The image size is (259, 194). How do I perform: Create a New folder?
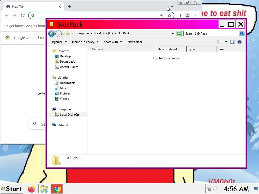point(135,42)
